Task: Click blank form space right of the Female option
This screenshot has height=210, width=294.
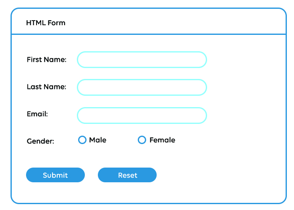Action: (227, 140)
